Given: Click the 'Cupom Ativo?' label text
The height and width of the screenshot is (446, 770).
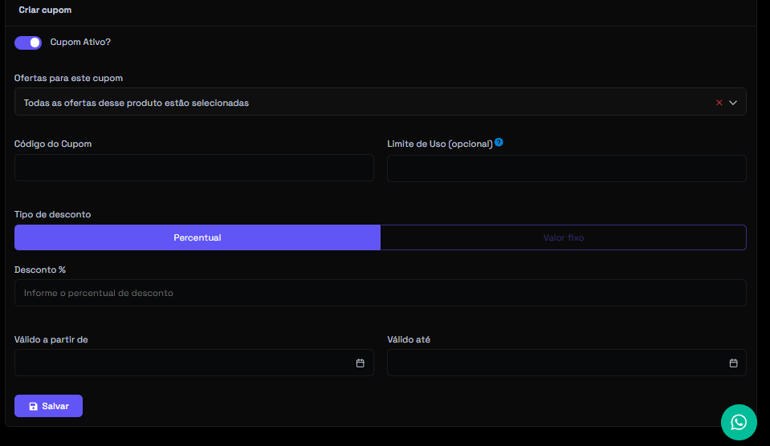Looking at the screenshot, I should coord(80,42).
